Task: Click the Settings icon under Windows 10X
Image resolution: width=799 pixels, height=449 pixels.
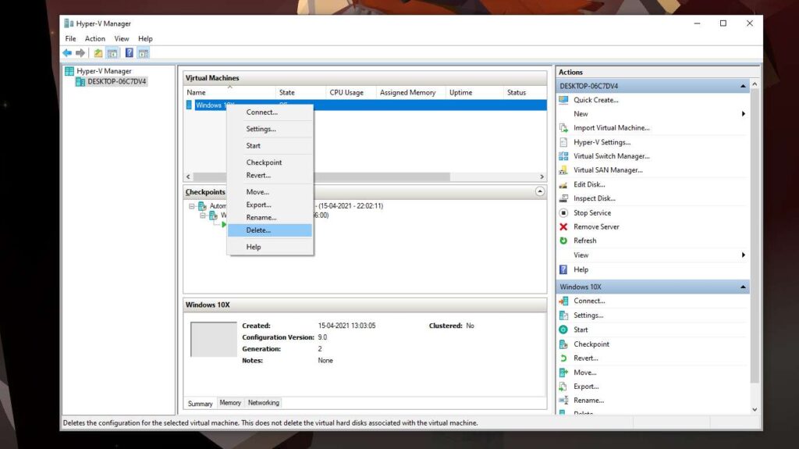Action: tap(563, 315)
